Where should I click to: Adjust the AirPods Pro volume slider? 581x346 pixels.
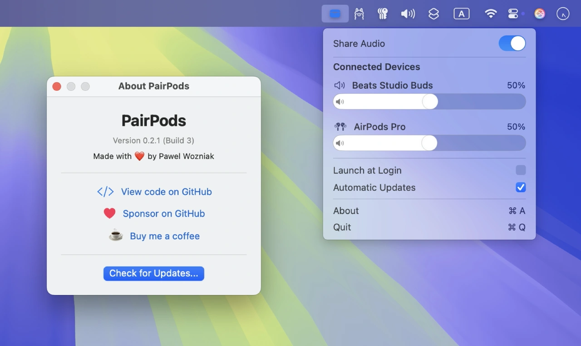pyautogui.click(x=429, y=143)
